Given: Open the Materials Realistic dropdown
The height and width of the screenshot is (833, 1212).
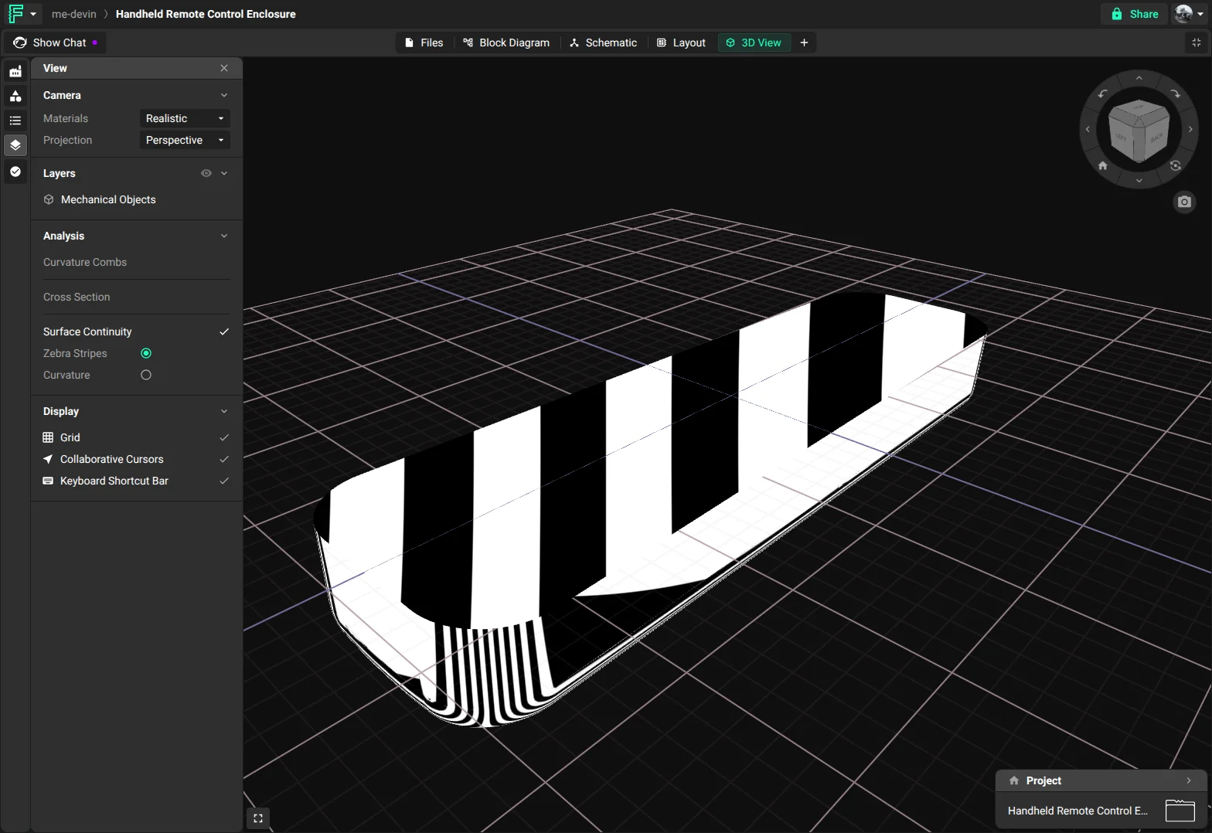Looking at the screenshot, I should point(185,118).
